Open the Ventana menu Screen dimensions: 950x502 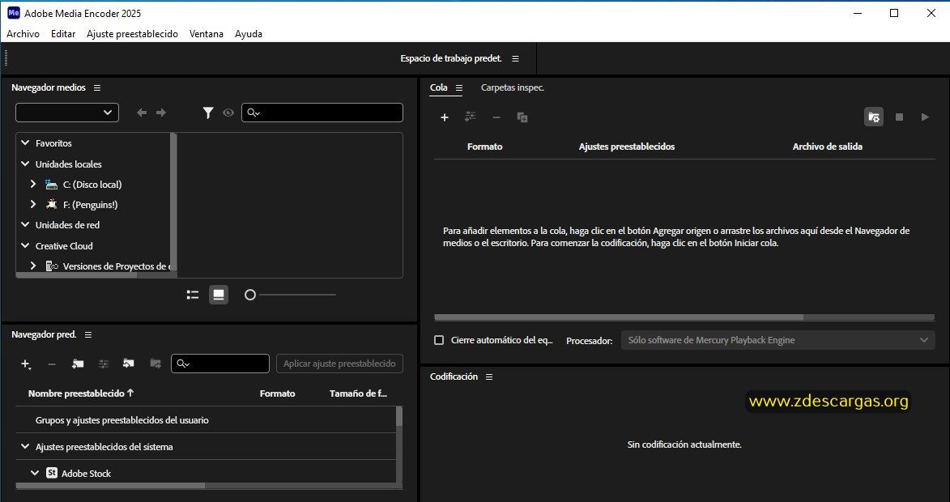click(x=206, y=34)
